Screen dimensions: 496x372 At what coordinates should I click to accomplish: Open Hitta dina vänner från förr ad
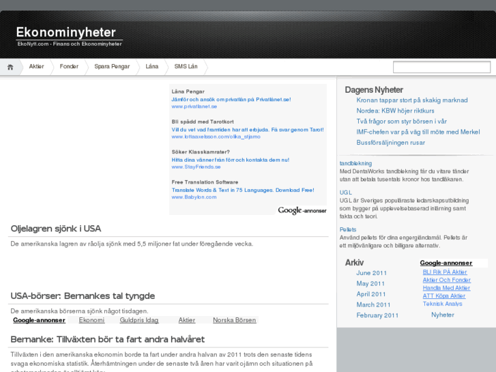point(231,160)
